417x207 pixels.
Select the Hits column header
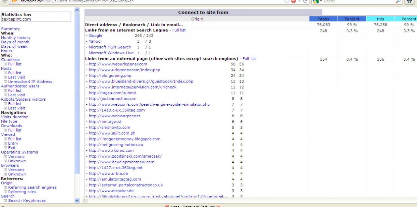[380, 19]
